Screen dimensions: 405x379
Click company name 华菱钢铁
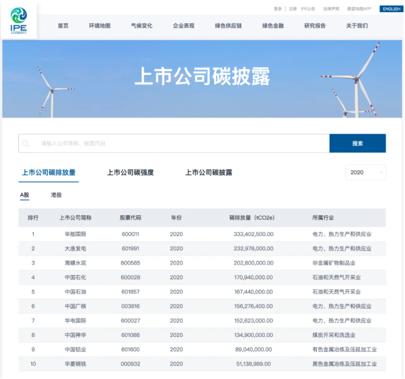75,364
